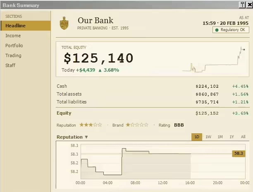Select the 1D chart range
The height and width of the screenshot is (192, 253).
tap(197, 137)
